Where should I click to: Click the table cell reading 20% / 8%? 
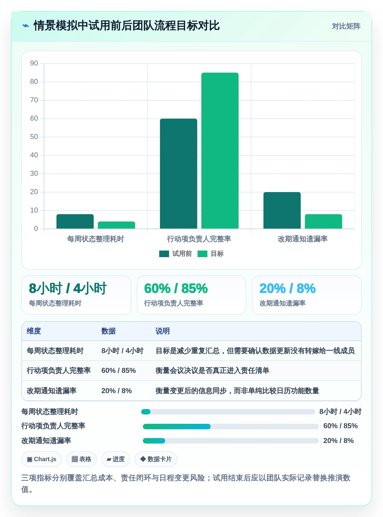coord(117,391)
